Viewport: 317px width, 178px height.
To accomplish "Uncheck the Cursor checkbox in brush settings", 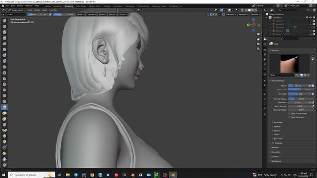I will pyautogui.click(x=275, y=139).
